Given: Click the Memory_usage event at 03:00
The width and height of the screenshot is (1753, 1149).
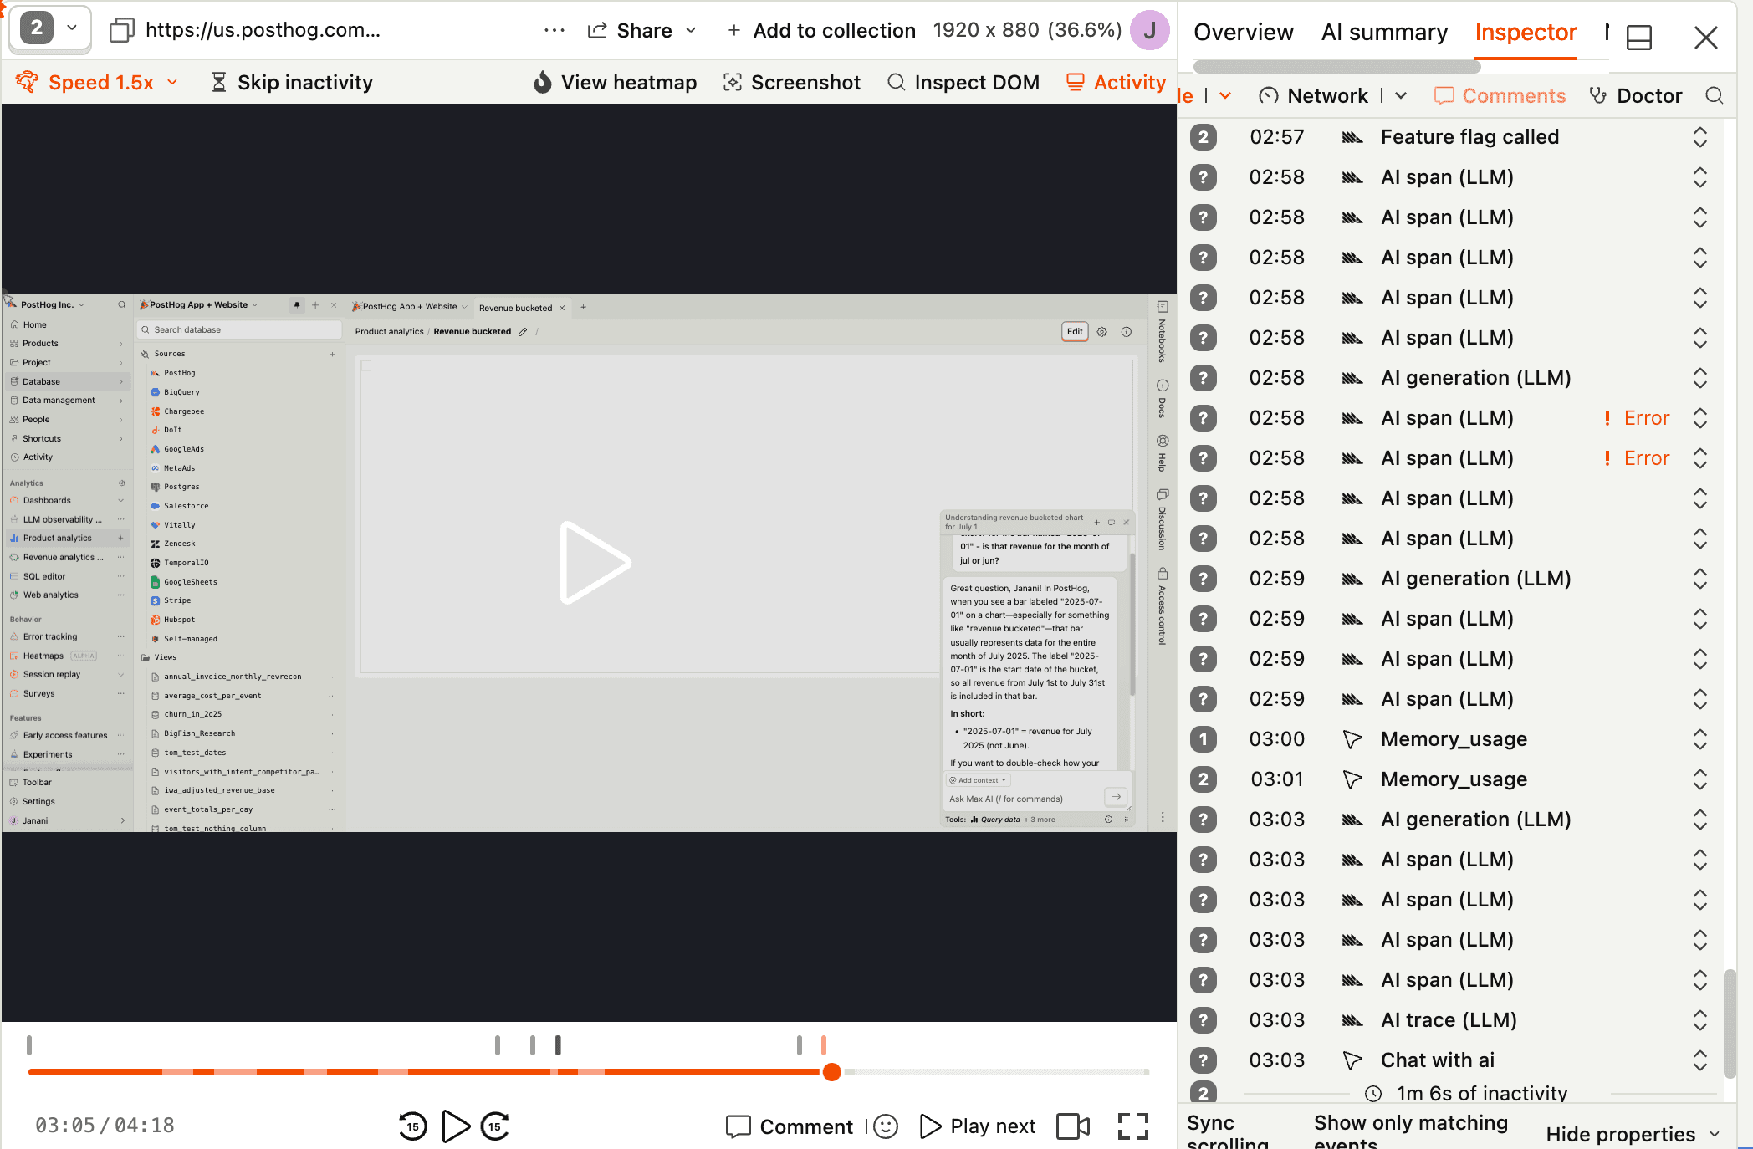Looking at the screenshot, I should [1454, 739].
